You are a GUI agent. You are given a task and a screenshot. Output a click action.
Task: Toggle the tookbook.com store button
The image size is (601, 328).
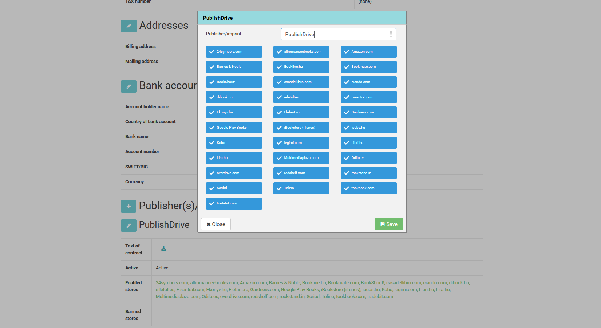click(x=369, y=188)
